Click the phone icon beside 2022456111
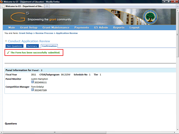Viewport: 179px width, 134px height. tap(32, 82)
